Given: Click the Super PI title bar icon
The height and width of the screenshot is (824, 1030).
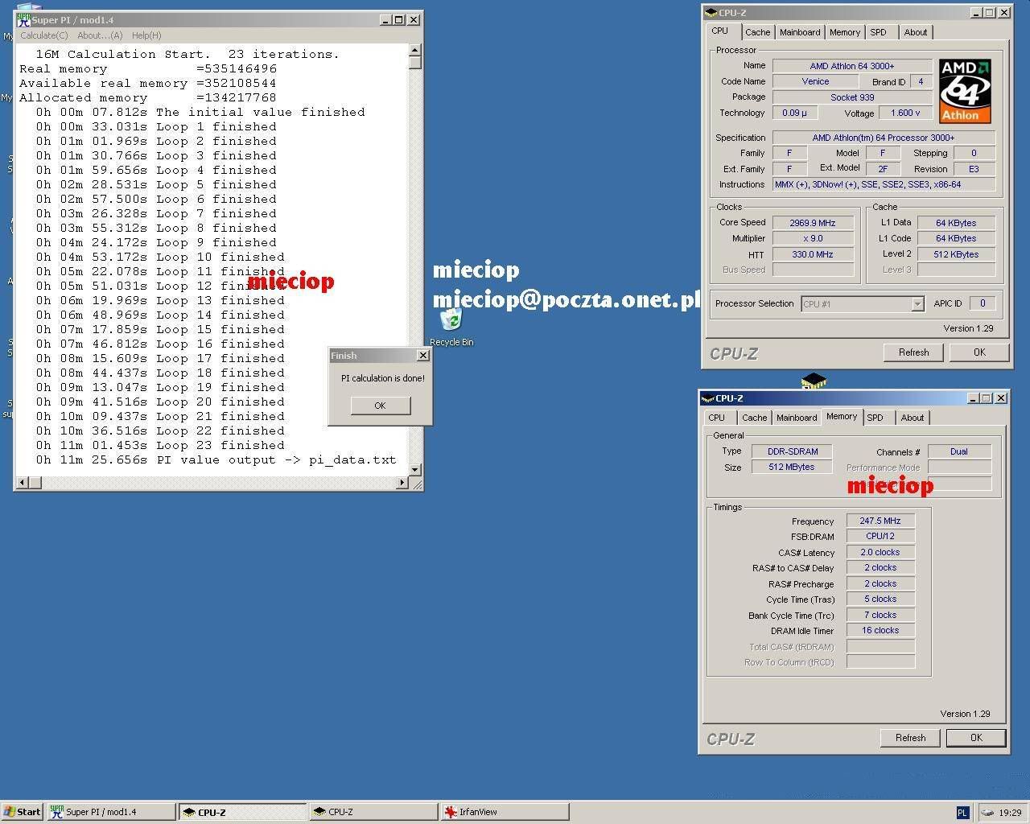Looking at the screenshot, I should [x=24, y=19].
